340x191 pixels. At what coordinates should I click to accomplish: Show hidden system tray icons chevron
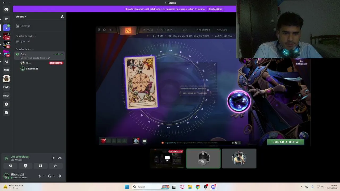tap(301, 187)
